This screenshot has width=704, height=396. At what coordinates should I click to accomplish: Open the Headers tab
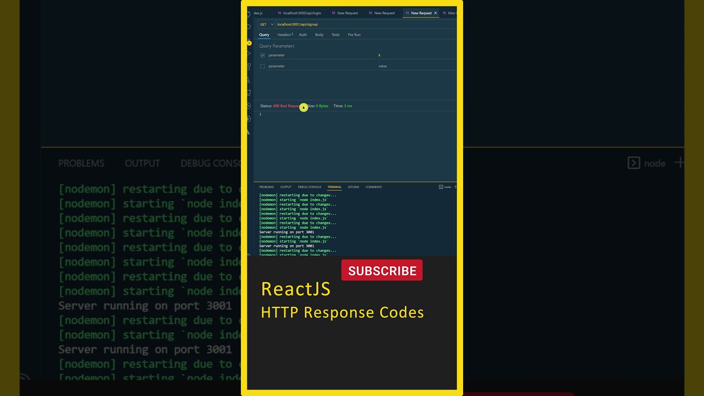(285, 35)
